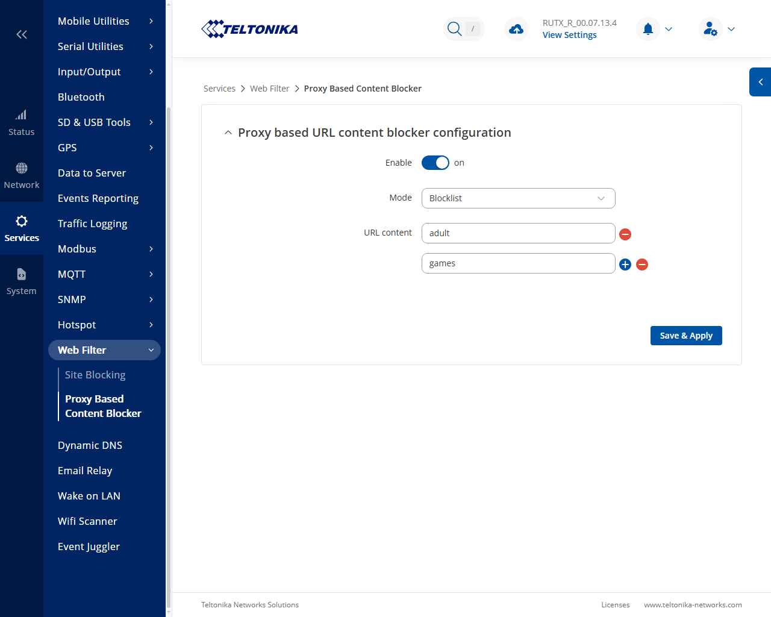Click the cloud firmware update icon
Viewport: 771px width, 617px height.
(x=516, y=29)
